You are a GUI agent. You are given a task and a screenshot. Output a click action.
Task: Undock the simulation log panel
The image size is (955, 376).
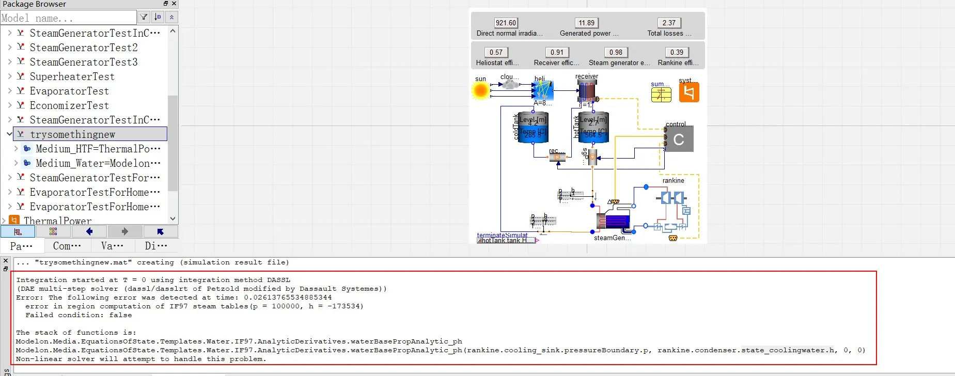(6, 269)
